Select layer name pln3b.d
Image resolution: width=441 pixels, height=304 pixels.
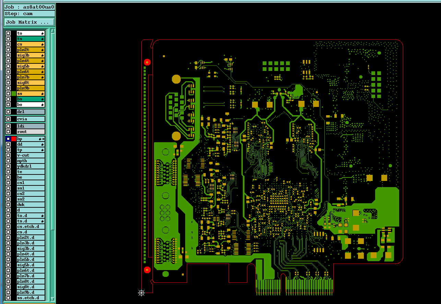coord(31,243)
